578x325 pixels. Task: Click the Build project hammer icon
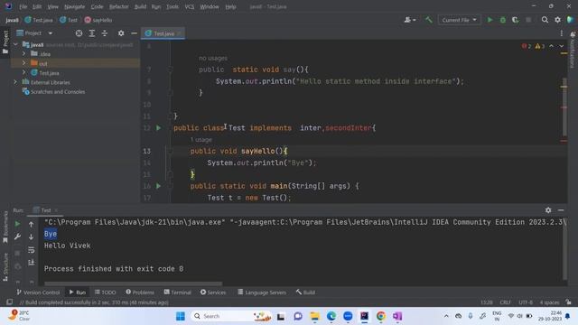coord(428,20)
